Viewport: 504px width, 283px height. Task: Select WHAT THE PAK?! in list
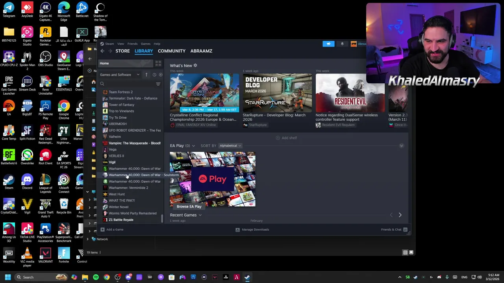pyautogui.click(x=122, y=200)
